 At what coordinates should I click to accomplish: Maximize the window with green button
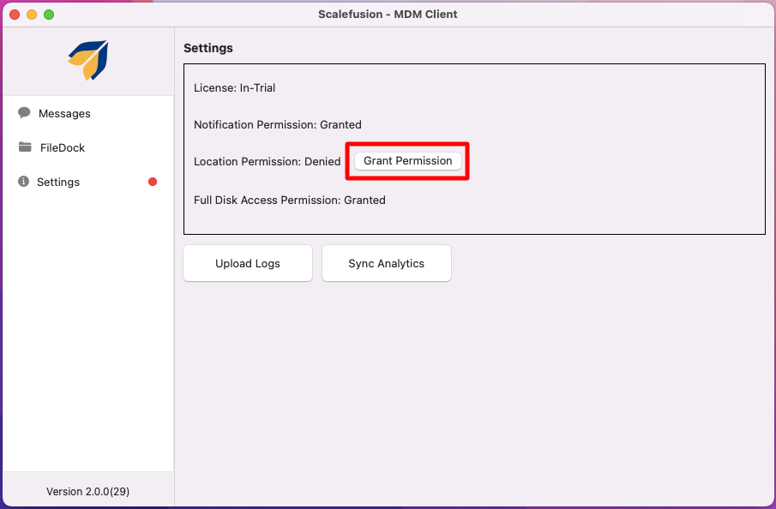[49, 15]
